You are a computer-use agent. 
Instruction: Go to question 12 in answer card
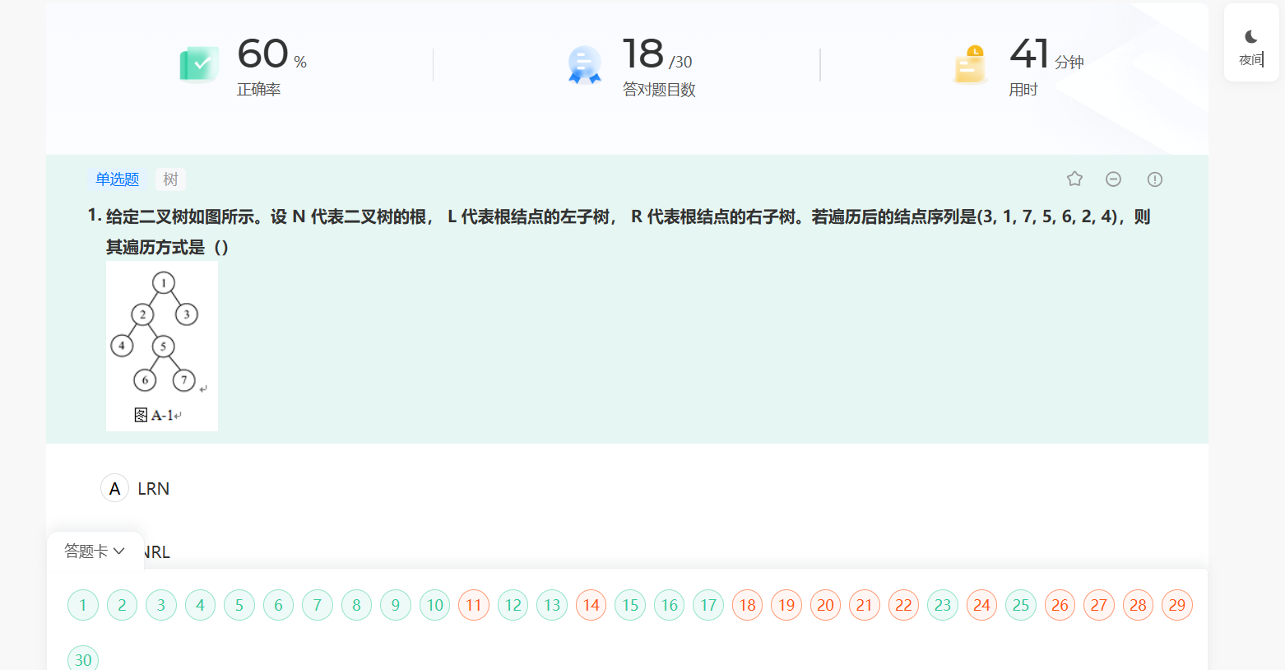[x=513, y=605]
